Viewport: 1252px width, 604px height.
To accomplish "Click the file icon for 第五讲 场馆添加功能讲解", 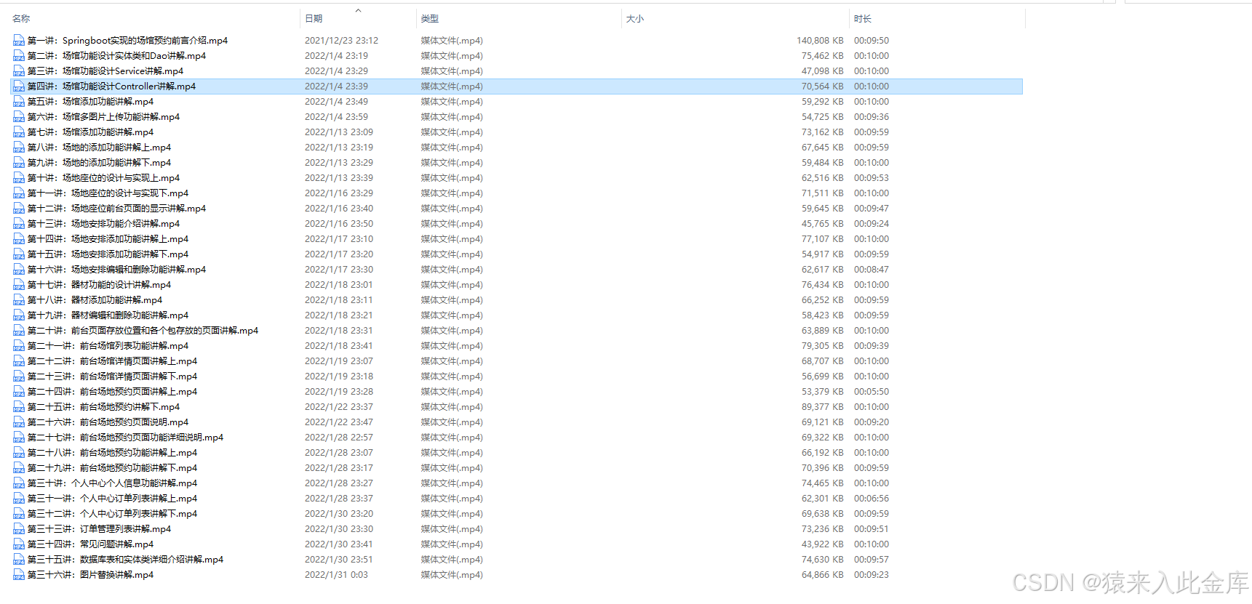I will tap(19, 102).
